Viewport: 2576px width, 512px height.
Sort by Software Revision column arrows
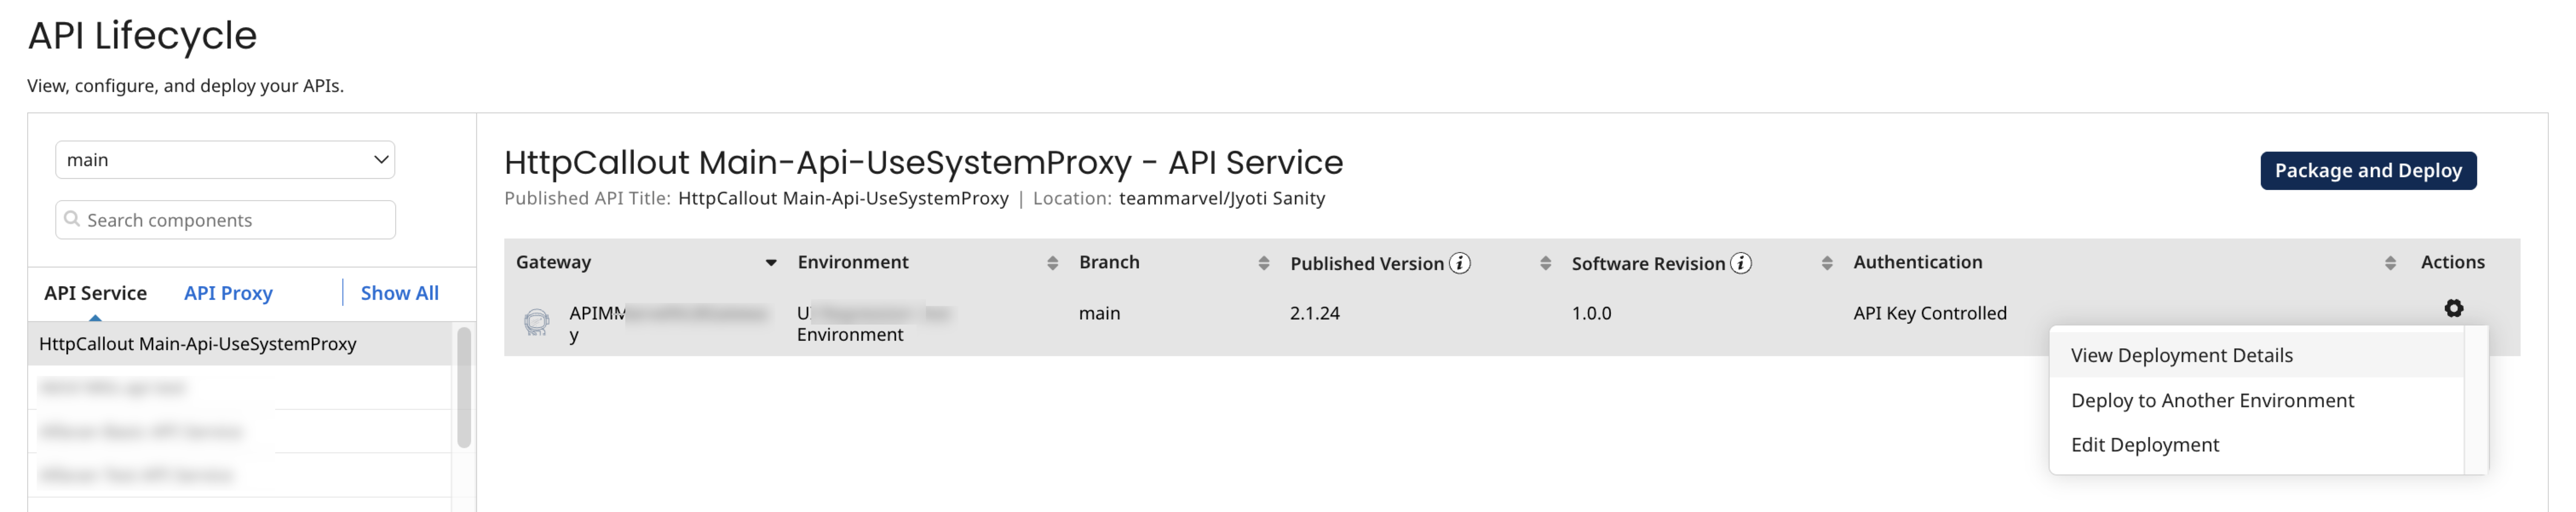[1827, 263]
